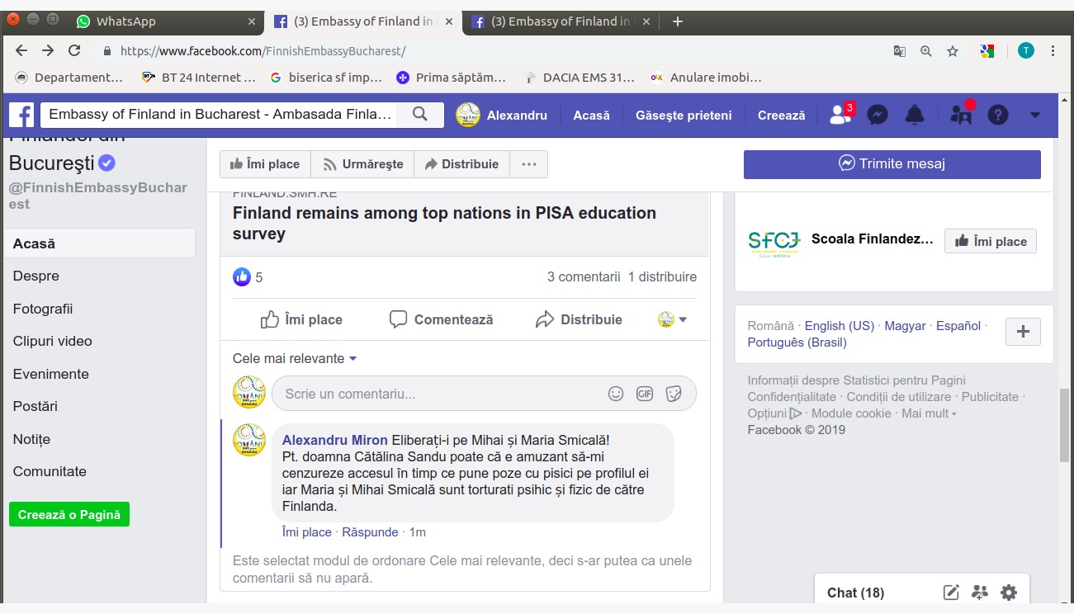This screenshot has width=1074, height=614.
Task: Click Trimite mesaj button
Action: pyautogui.click(x=892, y=164)
